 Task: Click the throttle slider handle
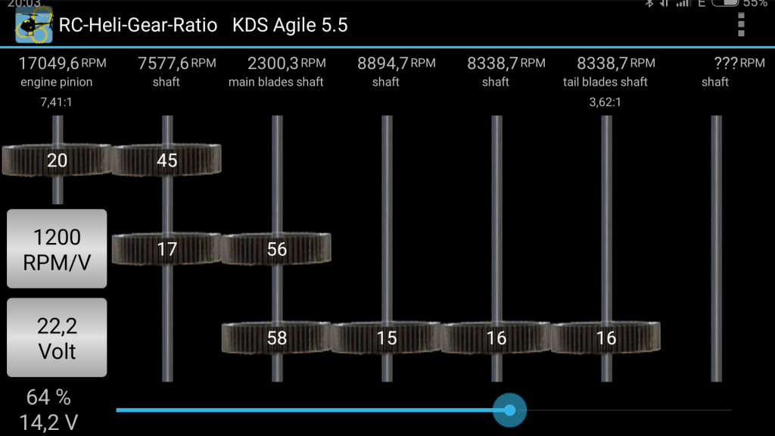coord(509,410)
